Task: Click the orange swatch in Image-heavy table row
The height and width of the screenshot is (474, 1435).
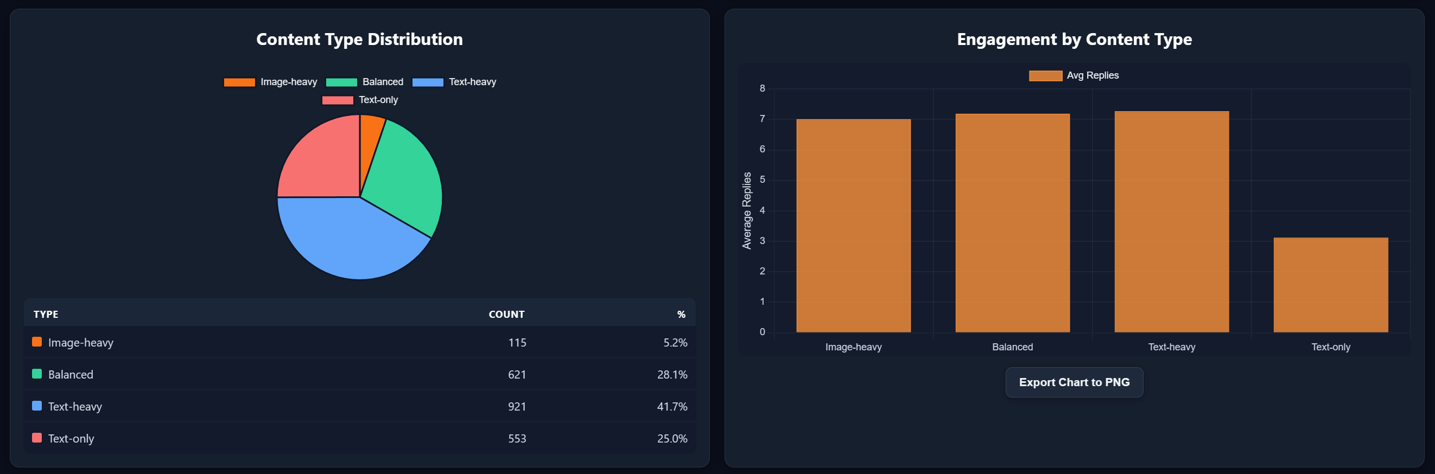Action: 37,342
